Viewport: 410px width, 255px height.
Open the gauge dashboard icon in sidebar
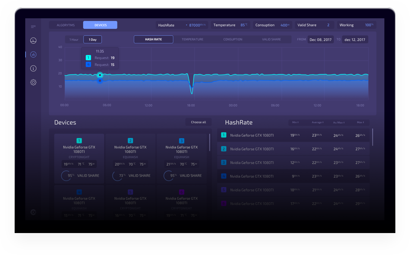point(33,41)
